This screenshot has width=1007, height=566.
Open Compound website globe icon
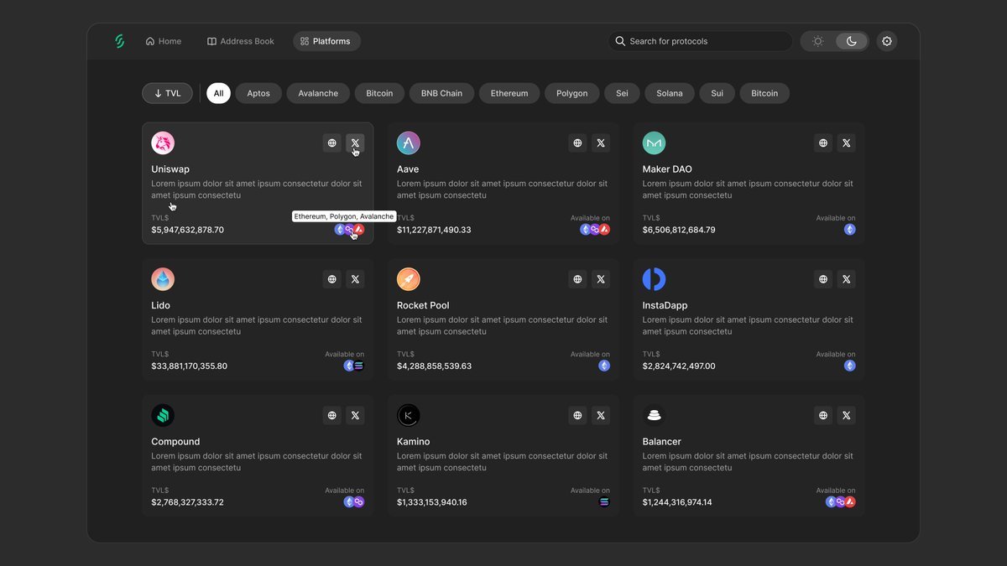(332, 415)
